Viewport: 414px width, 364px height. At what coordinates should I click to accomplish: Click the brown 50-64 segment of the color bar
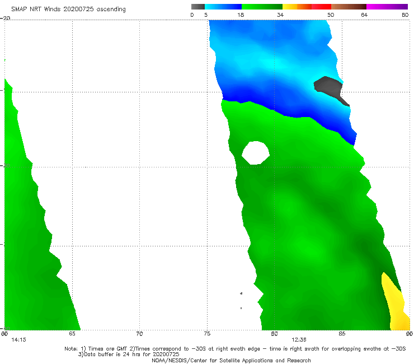pyautogui.click(x=349, y=7)
